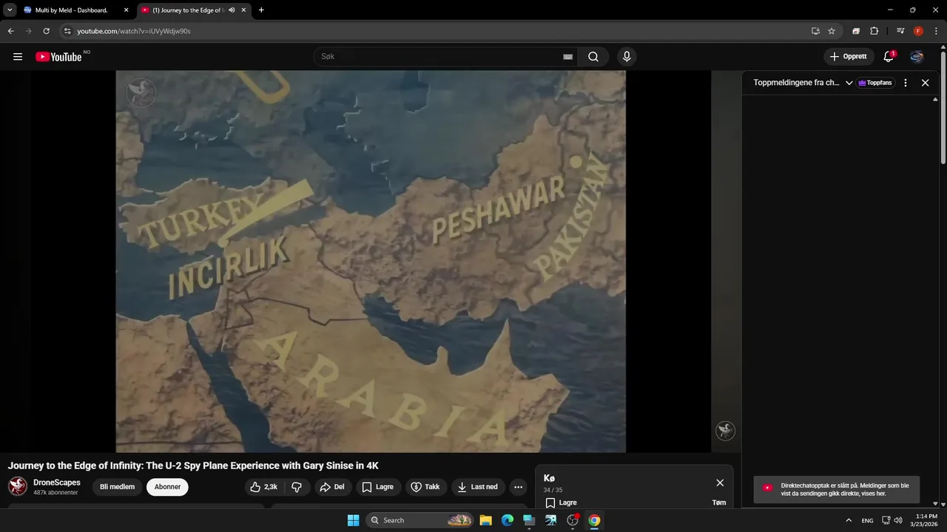This screenshot has width=947, height=532.
Task: Open the YouTube guide hamburger menu
Action: point(18,57)
